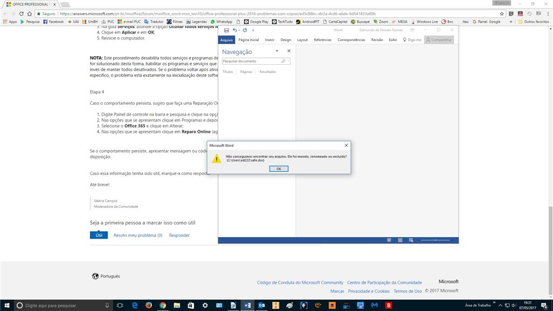Switch to Correspondências tab
The image size is (553, 311).
coord(351,40)
